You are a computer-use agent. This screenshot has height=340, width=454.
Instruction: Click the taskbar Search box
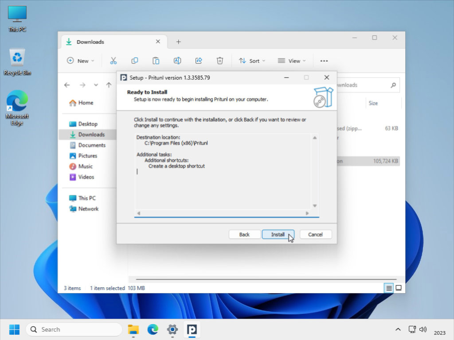pyautogui.click(x=74, y=329)
